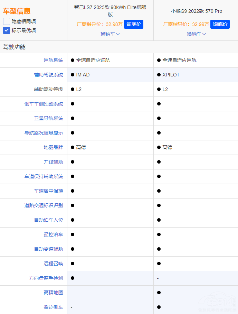This screenshot has width=238, height=314.
Task: Click the 自动泊车入位 row label
Action: [48, 220]
